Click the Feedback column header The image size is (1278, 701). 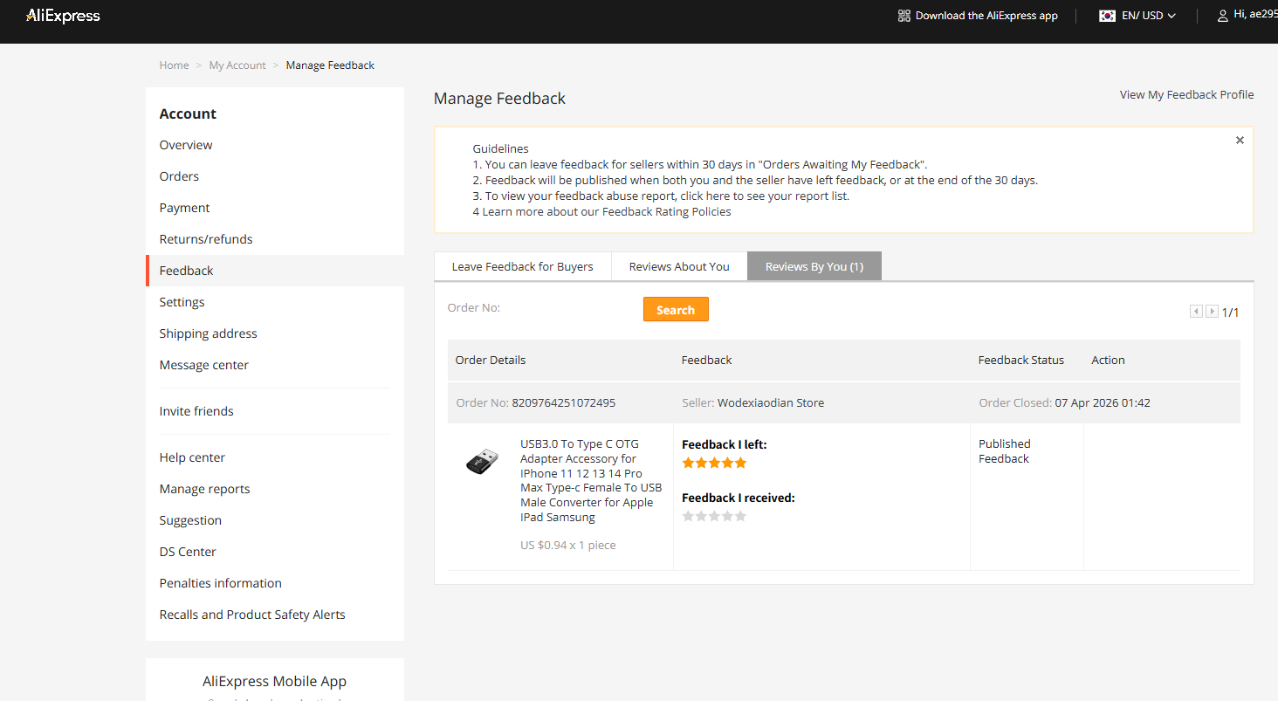click(x=706, y=360)
